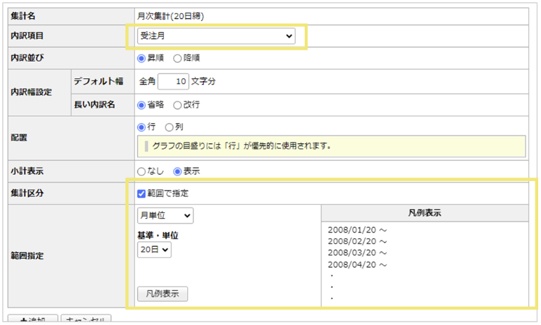Click the デフォルト幅 width input field

pyautogui.click(x=173, y=82)
